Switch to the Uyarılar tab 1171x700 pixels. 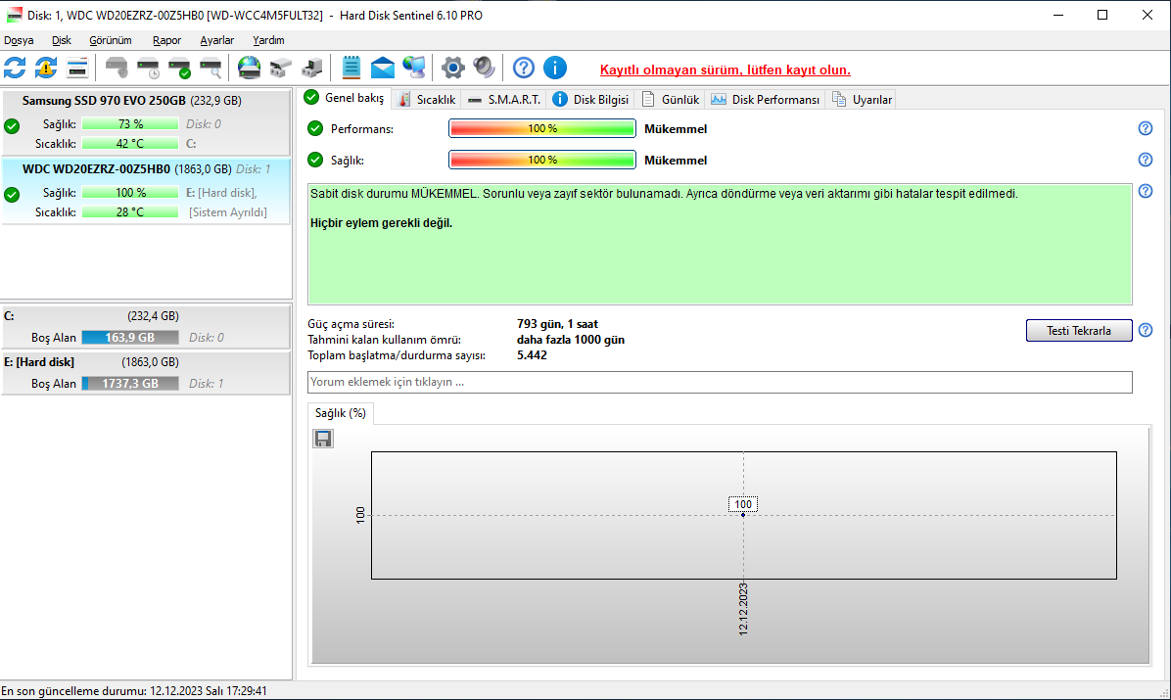tap(862, 99)
